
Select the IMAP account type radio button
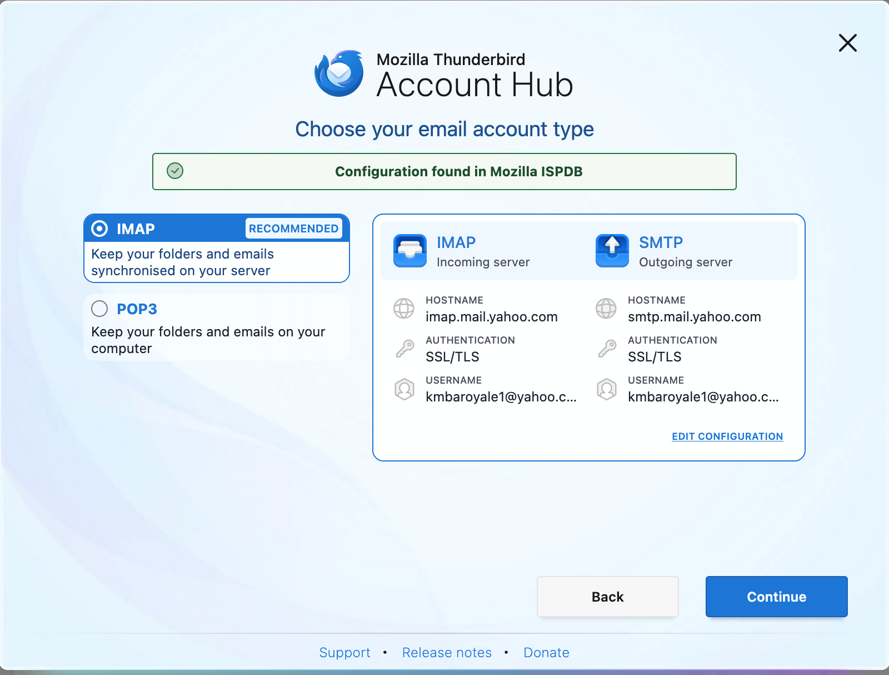99,229
